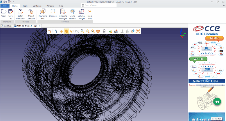Click the quick access Save icon
The image size is (226, 121).
point(9,2)
